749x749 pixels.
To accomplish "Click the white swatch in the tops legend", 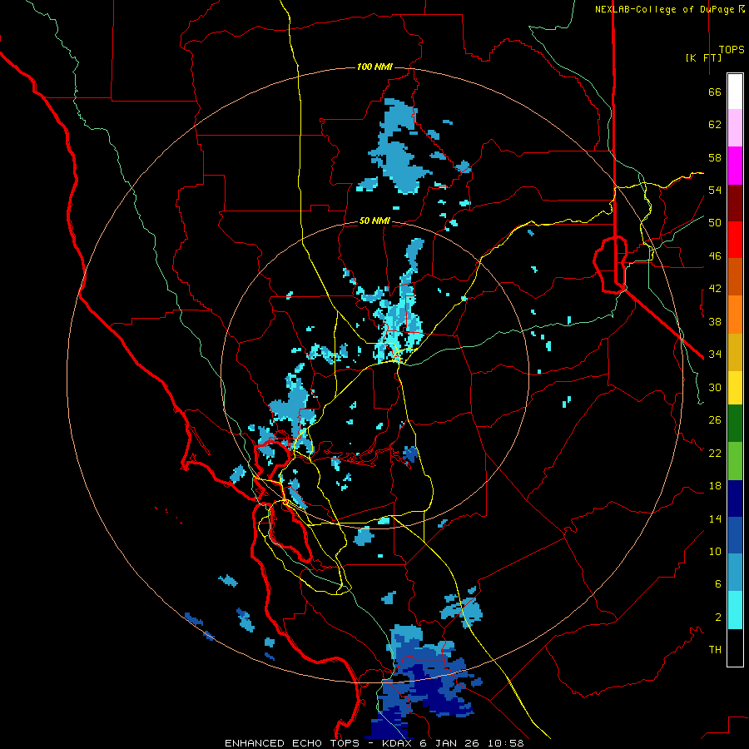I will pyautogui.click(x=735, y=92).
